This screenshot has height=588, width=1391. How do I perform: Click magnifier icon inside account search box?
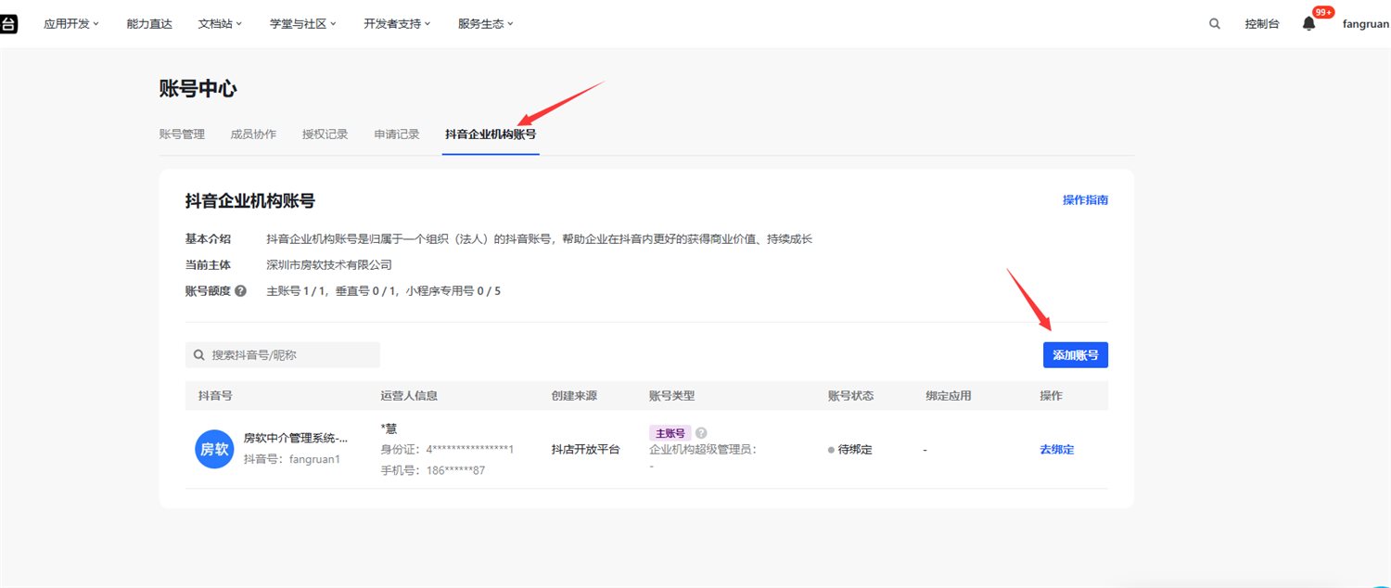[x=199, y=355]
